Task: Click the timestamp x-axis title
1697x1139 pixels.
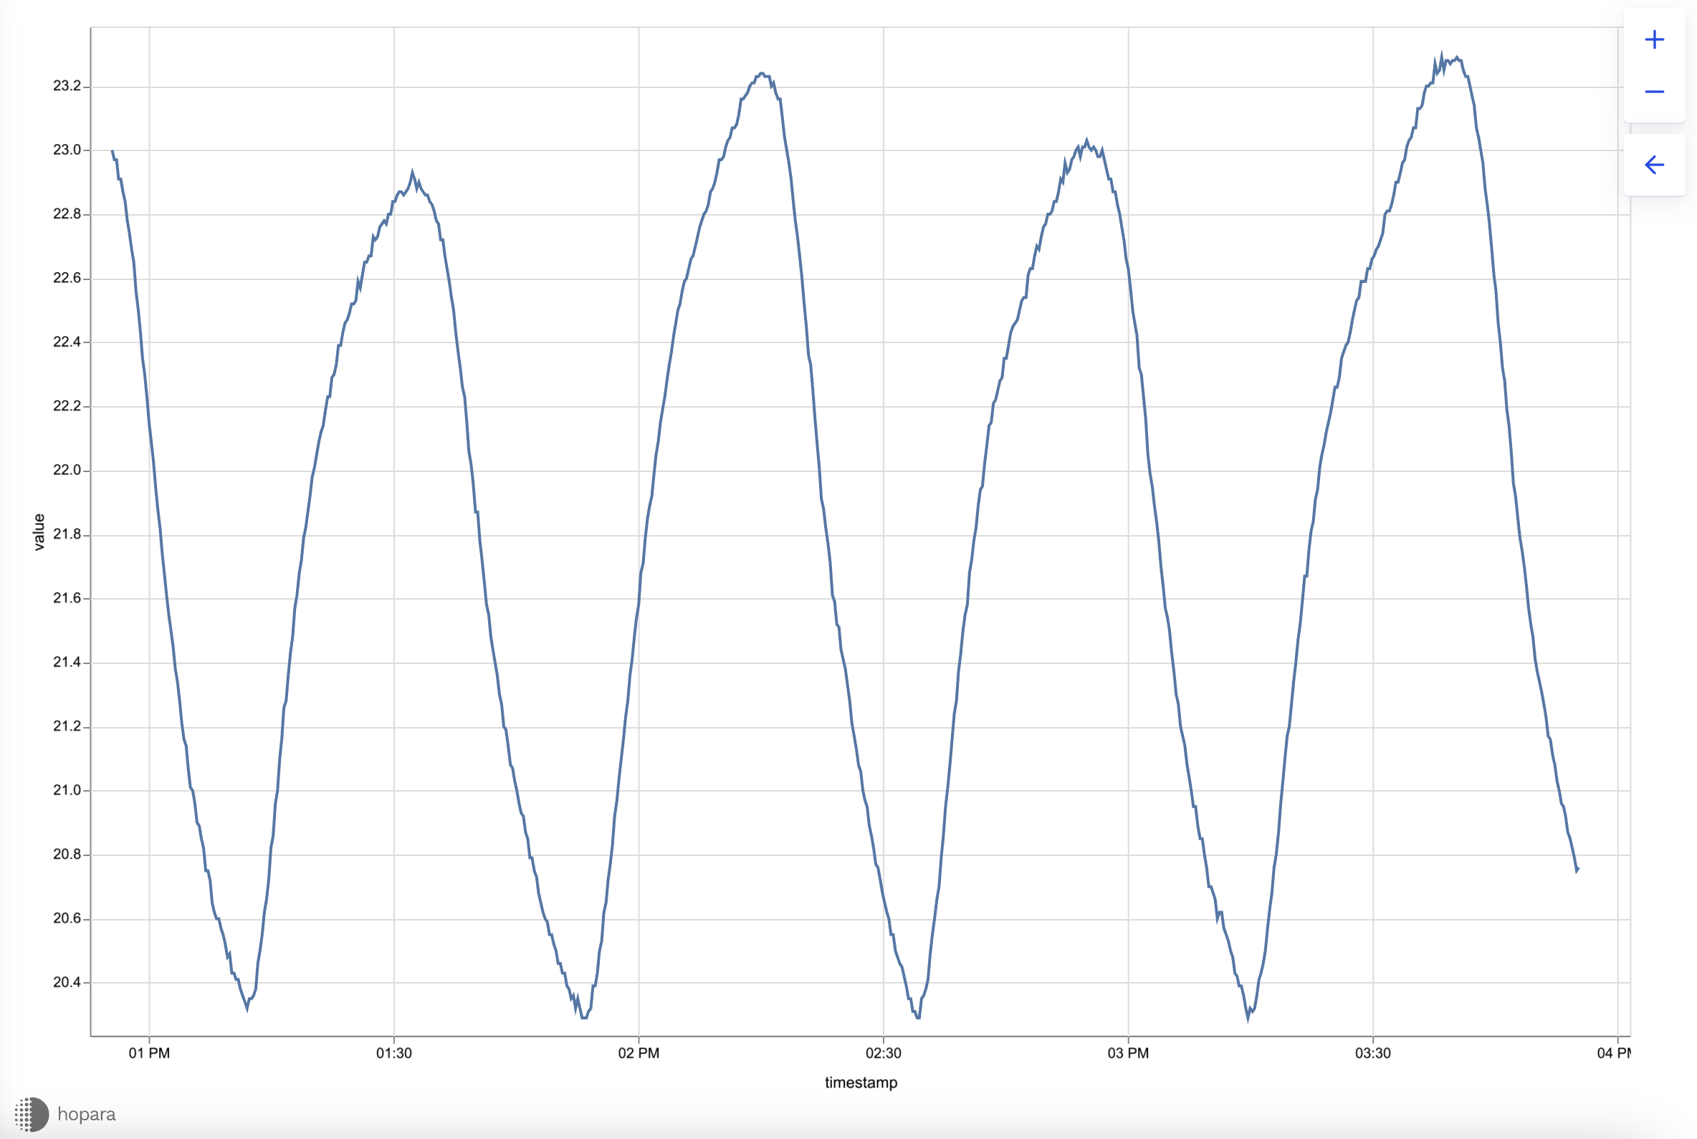Action: [861, 1082]
